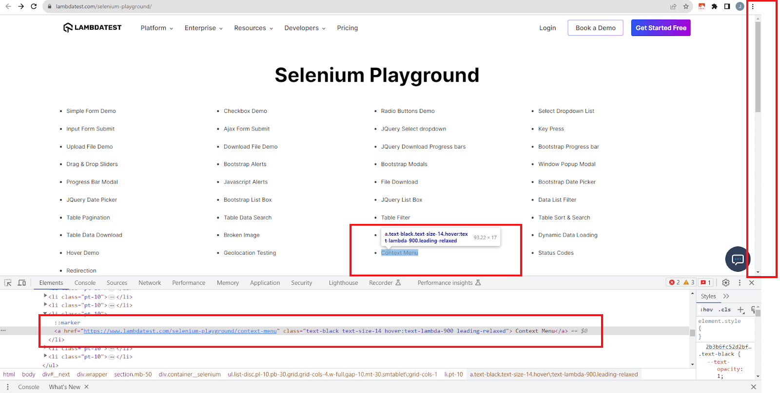Open the chat widget bubble
Image resolution: width=780 pixels, height=393 pixels.
coord(738,259)
